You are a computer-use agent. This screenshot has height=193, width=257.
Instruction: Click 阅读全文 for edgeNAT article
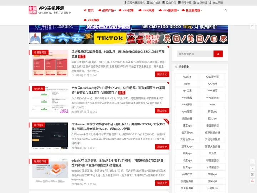pyautogui.click(x=162, y=183)
